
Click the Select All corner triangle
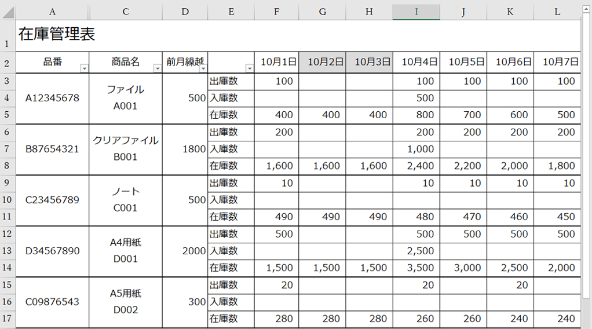8,12
